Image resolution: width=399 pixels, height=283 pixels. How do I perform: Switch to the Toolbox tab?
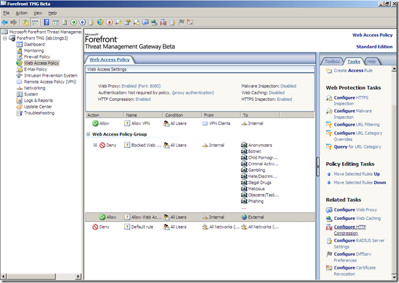[x=332, y=61]
